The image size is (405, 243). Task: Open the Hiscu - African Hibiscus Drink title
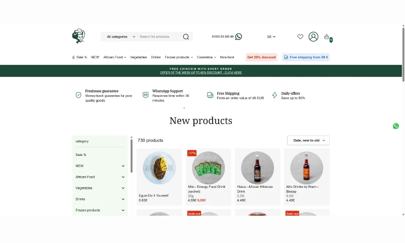[x=255, y=189]
